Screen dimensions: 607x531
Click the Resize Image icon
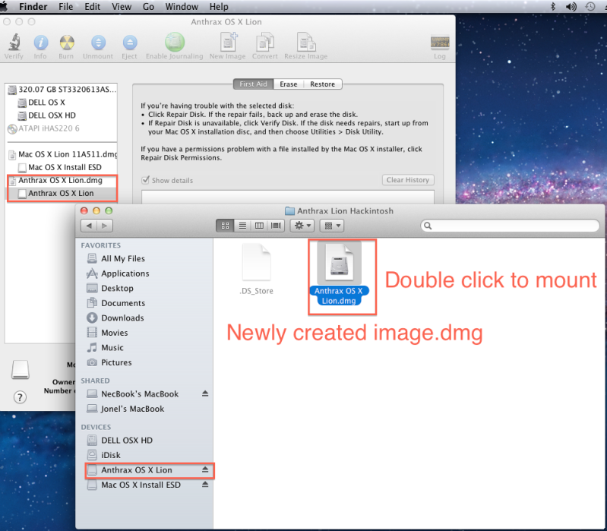[306, 42]
